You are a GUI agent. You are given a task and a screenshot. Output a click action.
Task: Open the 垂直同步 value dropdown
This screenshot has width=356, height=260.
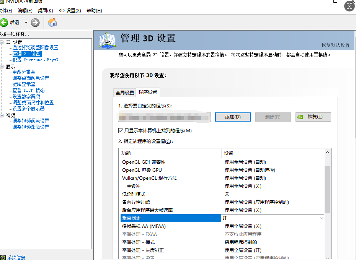click(321, 218)
